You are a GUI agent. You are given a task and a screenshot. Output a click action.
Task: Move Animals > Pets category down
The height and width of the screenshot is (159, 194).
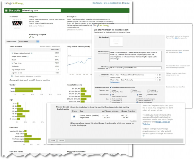tap(157, 77)
